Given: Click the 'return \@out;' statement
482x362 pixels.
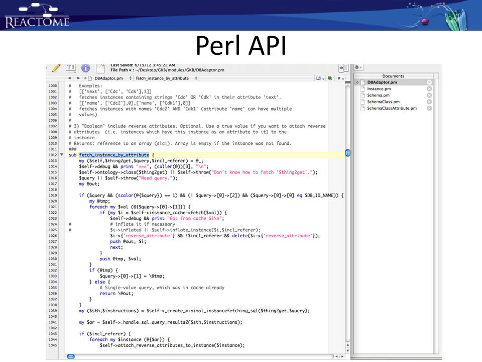Looking at the screenshot, I should pos(116,293).
